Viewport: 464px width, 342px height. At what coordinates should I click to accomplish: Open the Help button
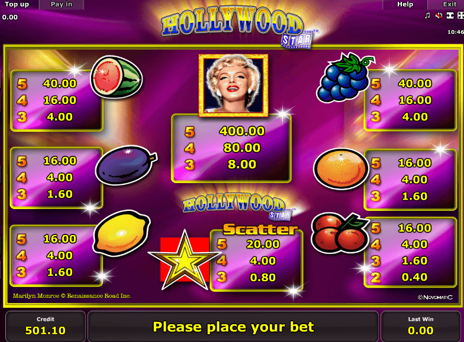pos(405,5)
